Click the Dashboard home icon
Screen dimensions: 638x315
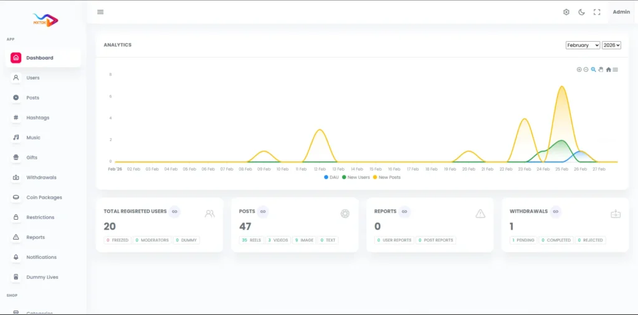(16, 58)
